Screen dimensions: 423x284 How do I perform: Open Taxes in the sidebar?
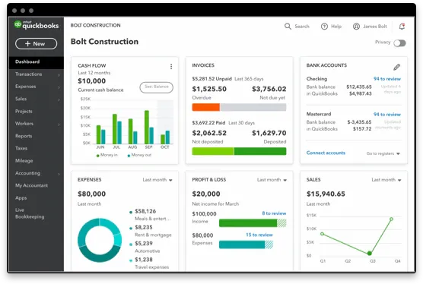coord(21,148)
